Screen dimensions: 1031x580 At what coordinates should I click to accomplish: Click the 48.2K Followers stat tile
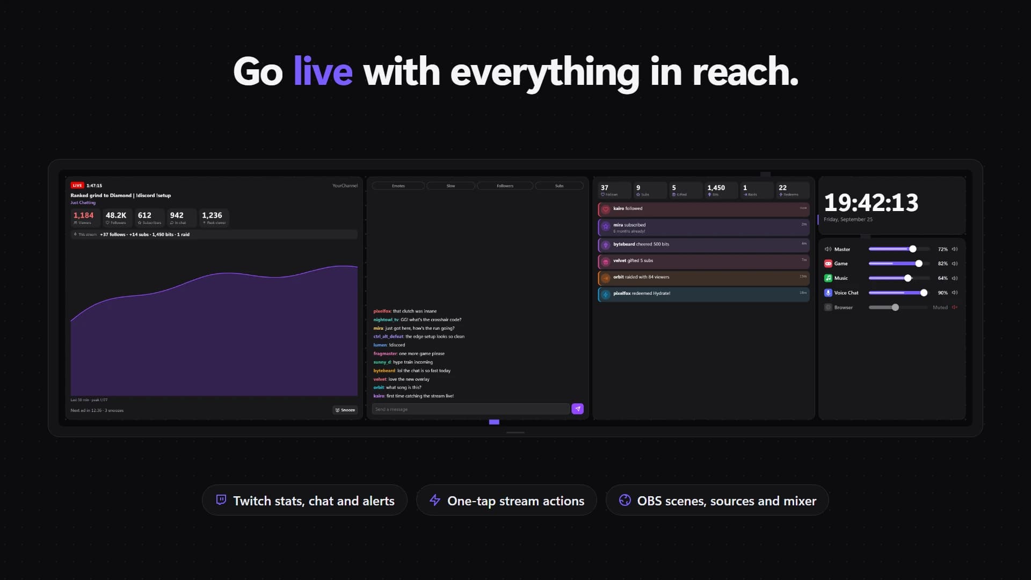tap(117, 218)
